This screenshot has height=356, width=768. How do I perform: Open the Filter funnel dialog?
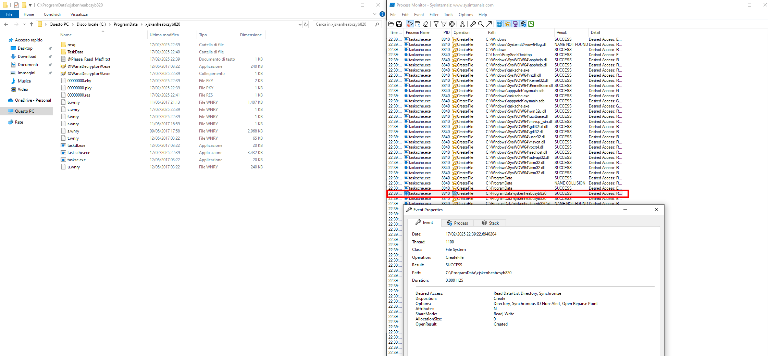pyautogui.click(x=436, y=24)
